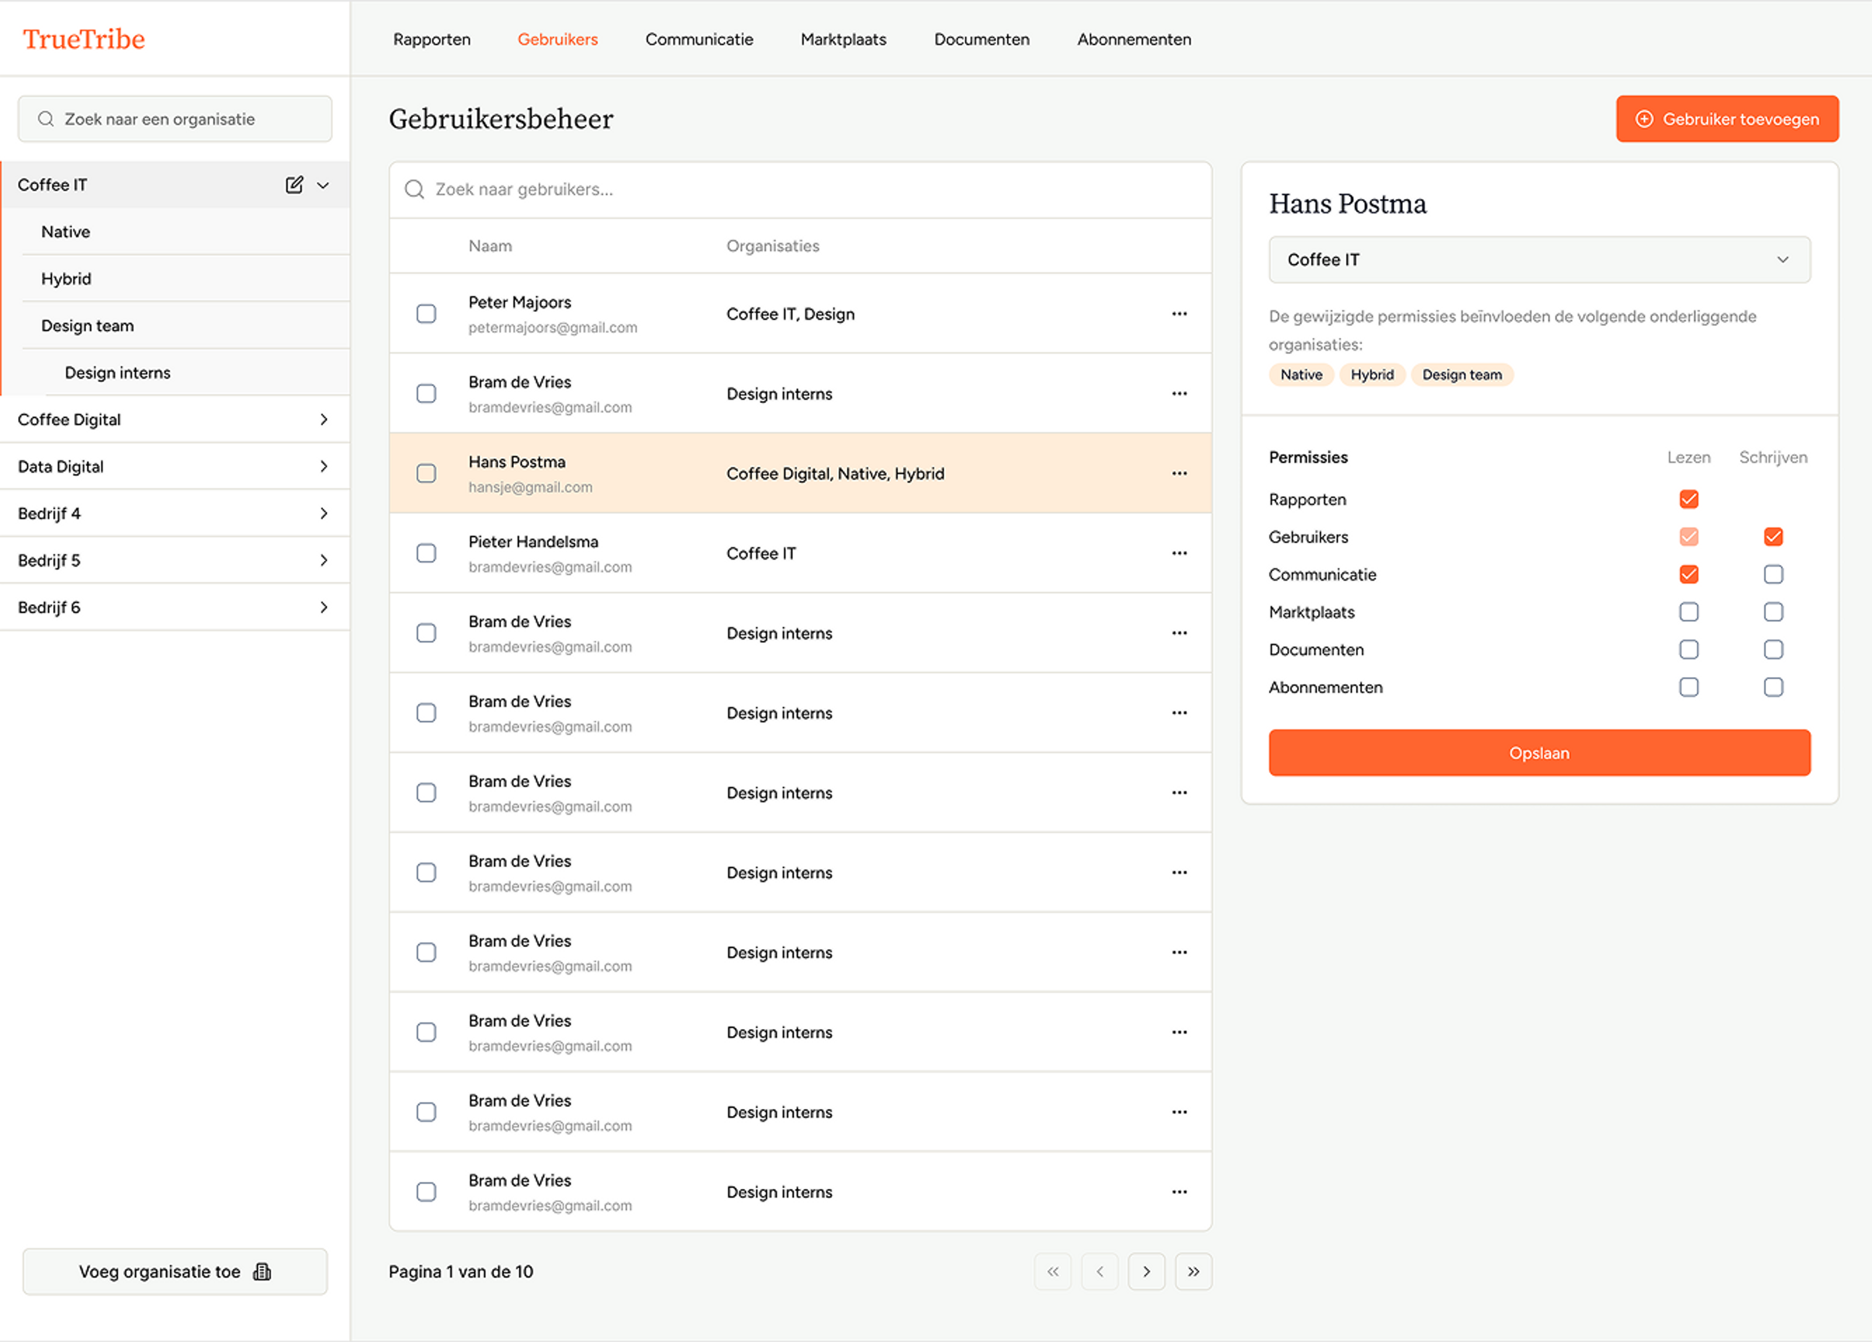The height and width of the screenshot is (1342, 1872).
Task: Expand the Coffee Digital organization
Action: point(324,419)
